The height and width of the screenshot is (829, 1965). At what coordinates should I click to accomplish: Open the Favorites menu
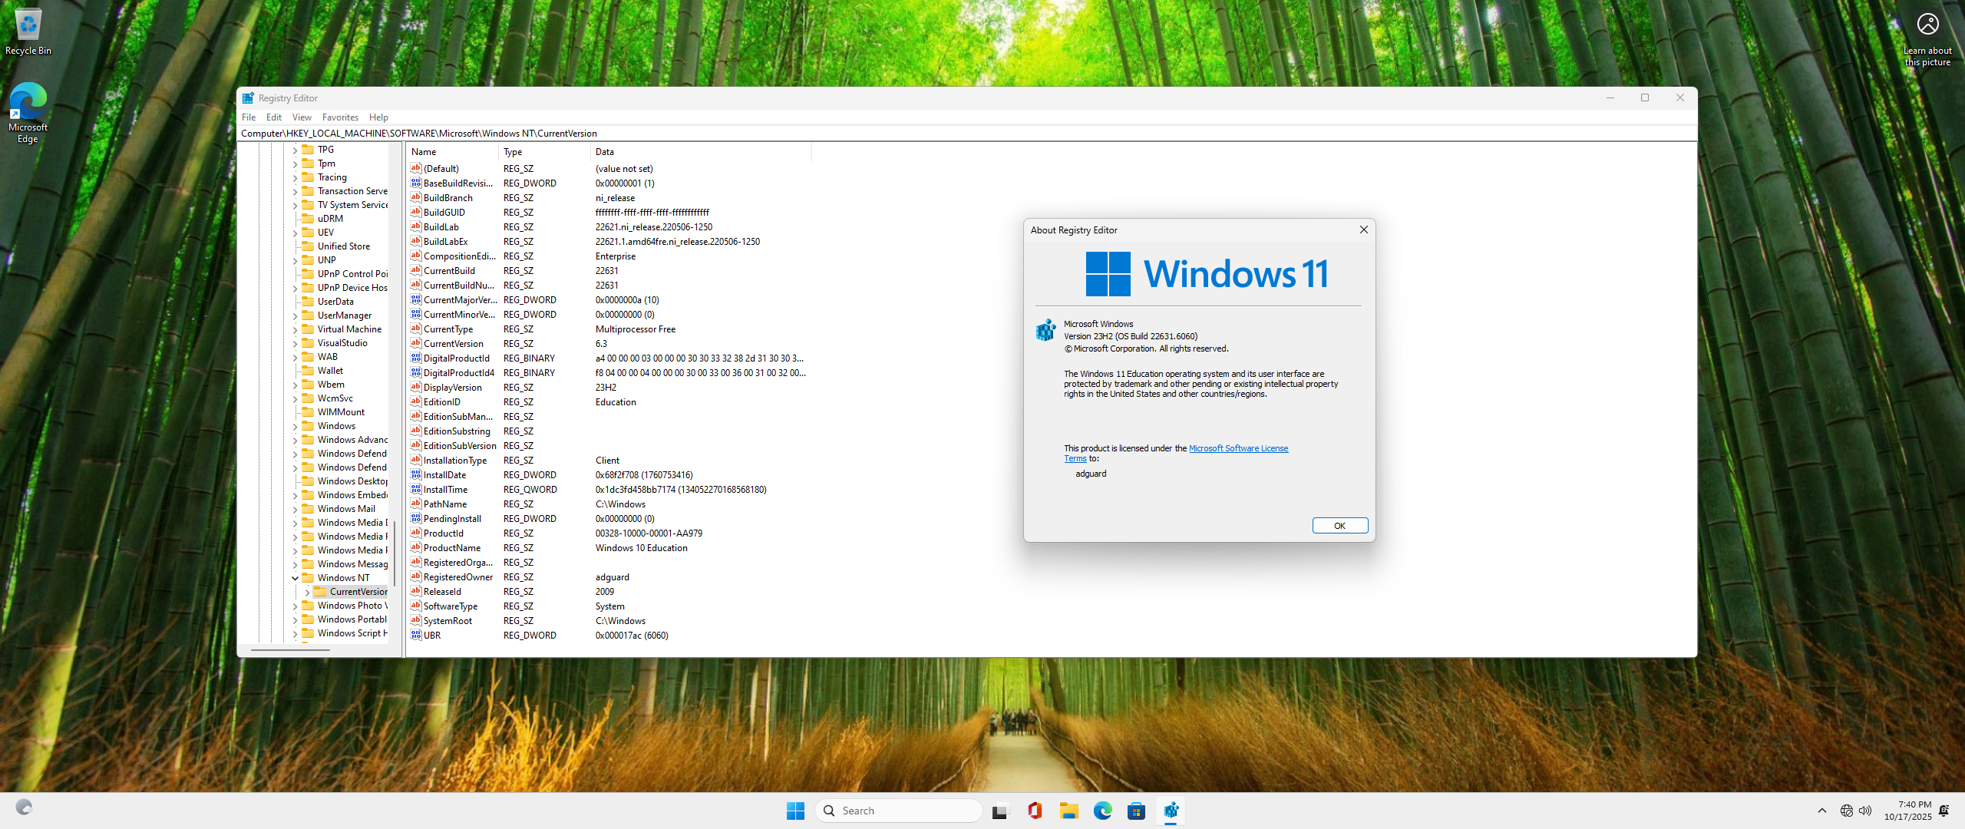click(340, 117)
